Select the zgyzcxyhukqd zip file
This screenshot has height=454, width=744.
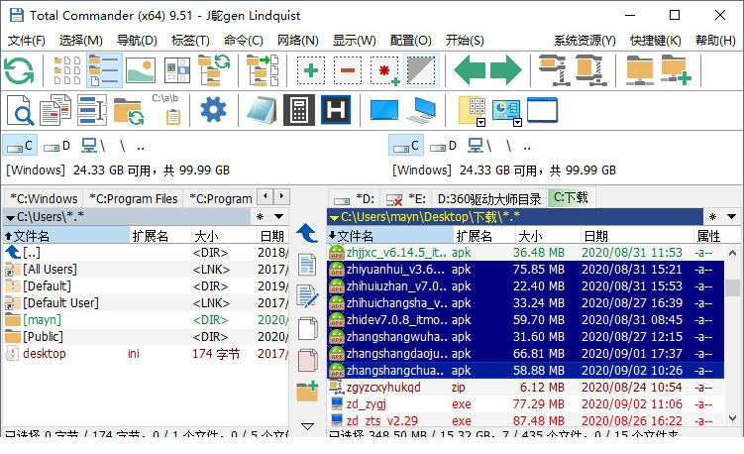tap(383, 387)
